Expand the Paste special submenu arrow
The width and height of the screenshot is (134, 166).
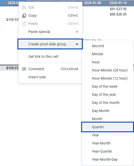point(77,32)
